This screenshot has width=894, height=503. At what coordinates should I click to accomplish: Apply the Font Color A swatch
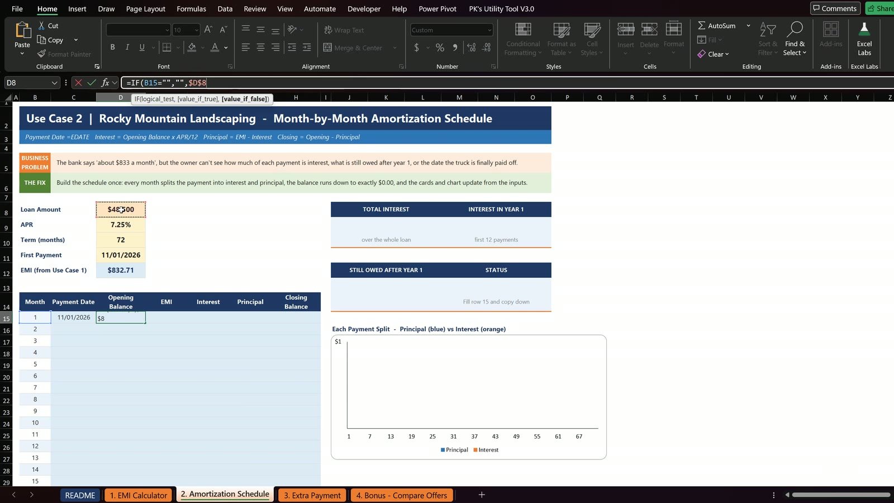(x=215, y=48)
